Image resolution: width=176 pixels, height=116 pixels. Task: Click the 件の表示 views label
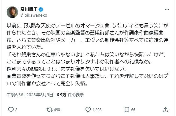pyautogui.click(x=76, y=95)
